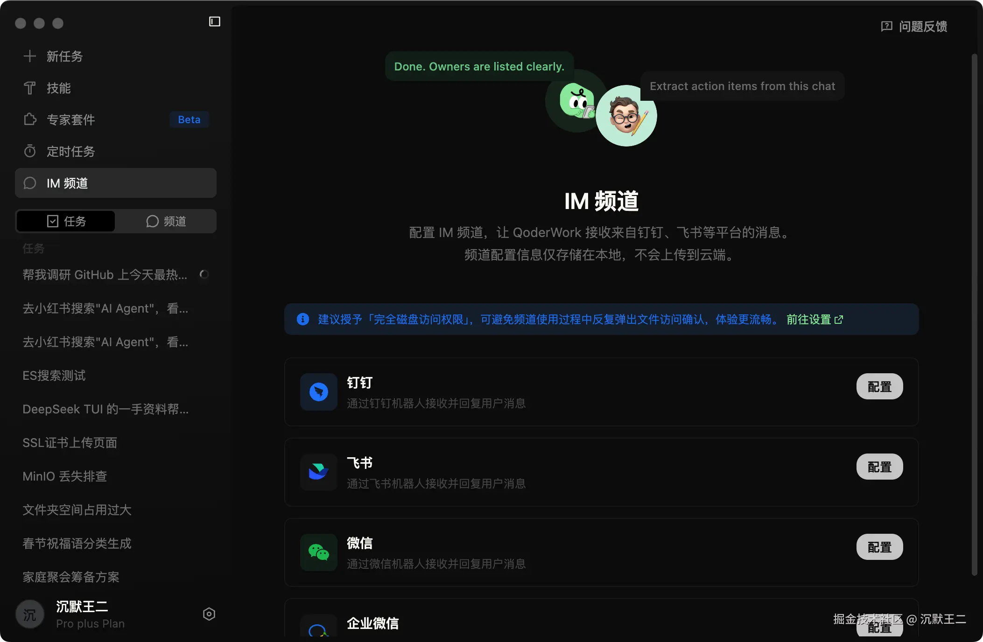Click the glasses character avatar

626,116
